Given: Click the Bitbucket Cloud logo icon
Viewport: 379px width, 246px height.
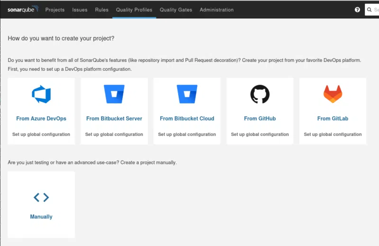Looking at the screenshot, I should tap(187, 94).
